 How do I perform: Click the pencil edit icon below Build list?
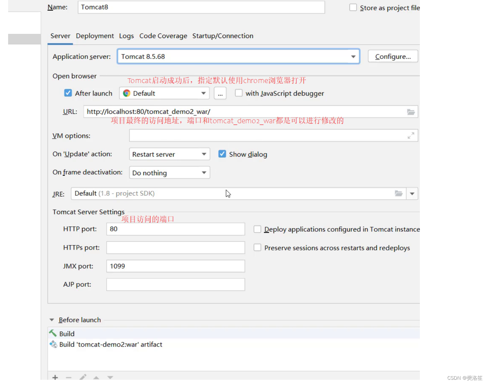point(83,377)
